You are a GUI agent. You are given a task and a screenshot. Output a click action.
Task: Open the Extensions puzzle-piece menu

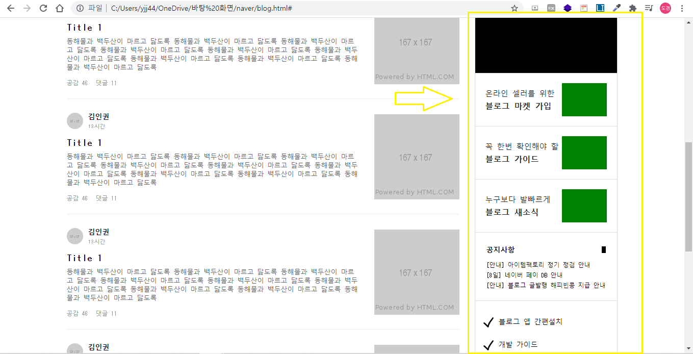[x=633, y=8]
